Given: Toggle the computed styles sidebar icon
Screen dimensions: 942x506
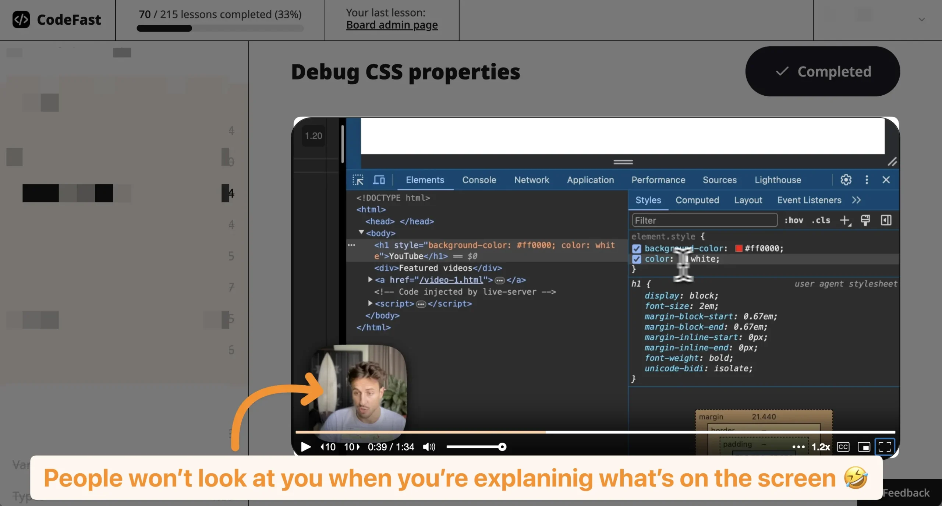Looking at the screenshot, I should click(x=886, y=220).
